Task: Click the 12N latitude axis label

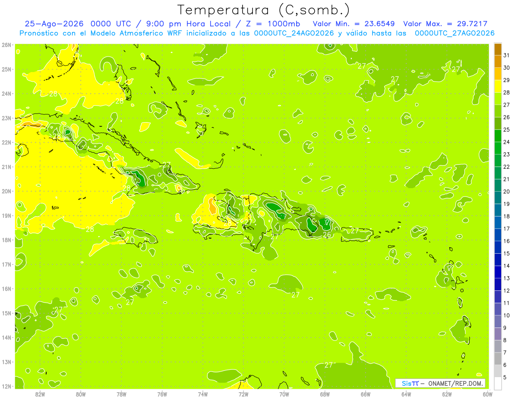Action: [6, 386]
